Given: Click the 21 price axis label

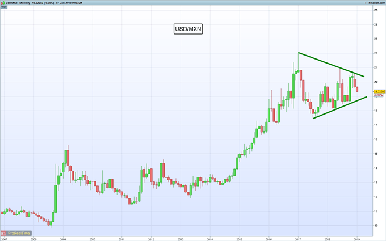Looking at the screenshot, I should (x=376, y=67).
